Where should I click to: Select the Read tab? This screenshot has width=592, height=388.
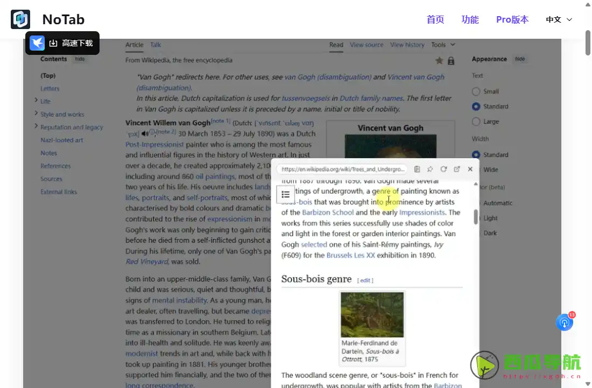336,45
